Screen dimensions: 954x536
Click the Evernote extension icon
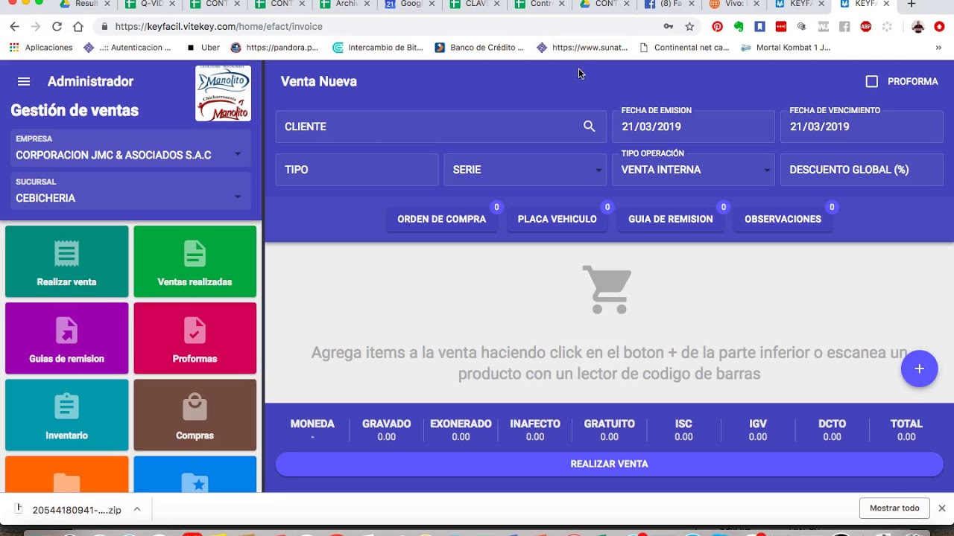[739, 27]
